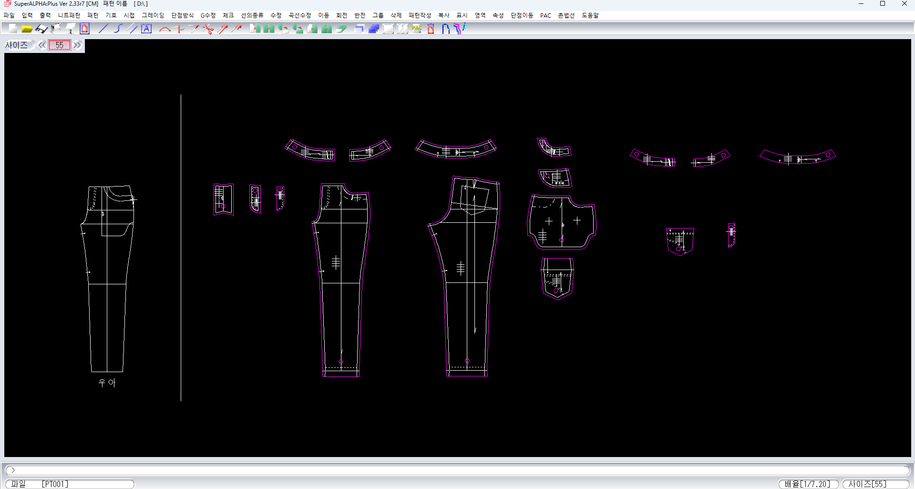
Task: Click the 배율[1/7.20] scale indicator
Action: pos(808,484)
